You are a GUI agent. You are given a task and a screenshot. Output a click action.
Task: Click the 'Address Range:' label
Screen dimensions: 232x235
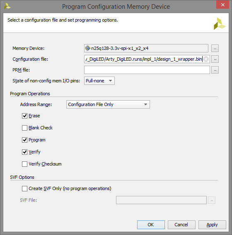pos(36,104)
